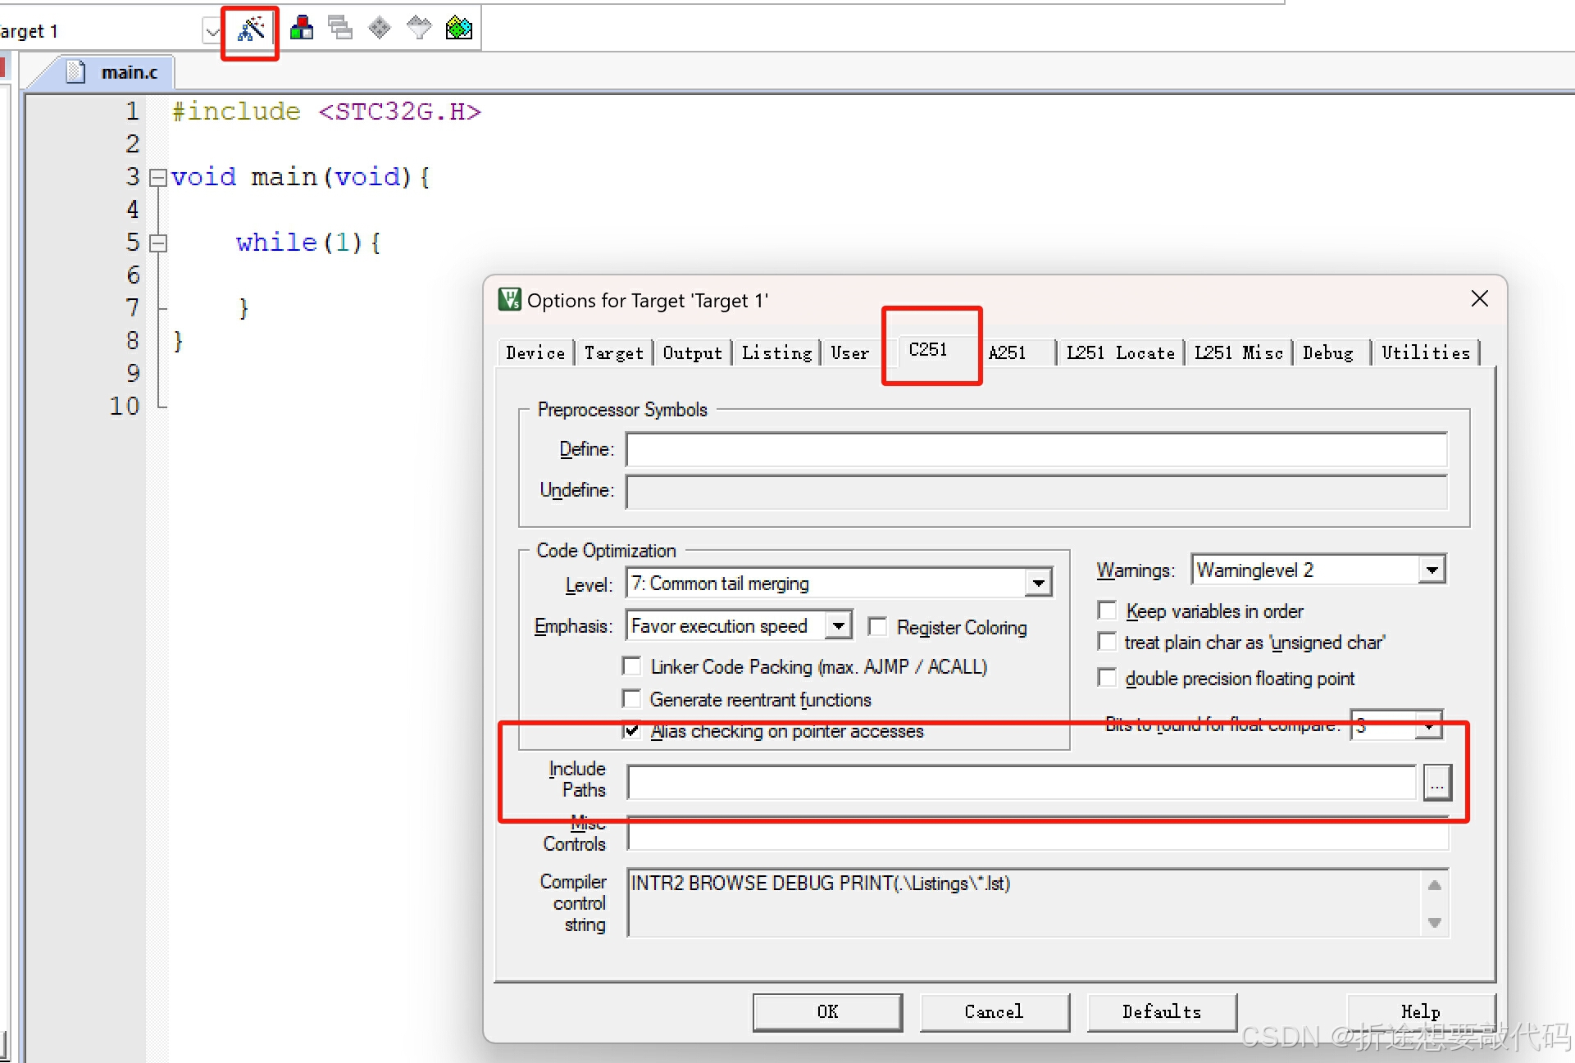Click the Define input field
The height and width of the screenshot is (1063, 1575).
click(1036, 450)
